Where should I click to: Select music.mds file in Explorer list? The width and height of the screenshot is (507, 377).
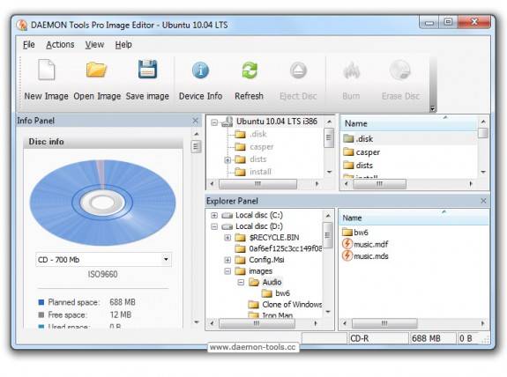pos(365,256)
